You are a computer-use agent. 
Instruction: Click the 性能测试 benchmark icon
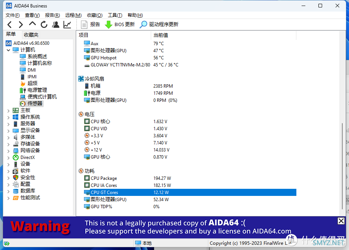pyautogui.click(x=16, y=198)
